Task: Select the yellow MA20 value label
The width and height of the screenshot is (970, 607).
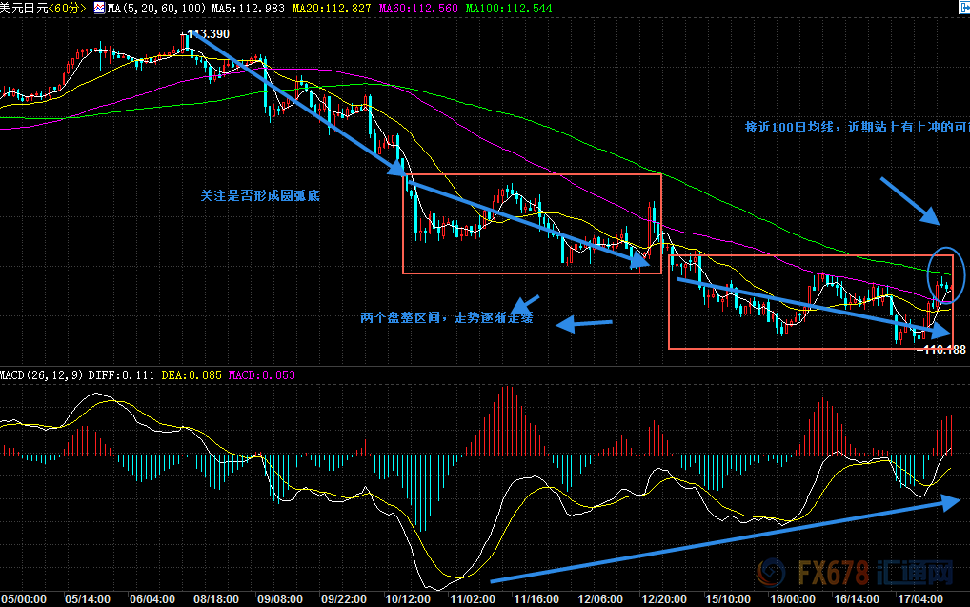Action: click(x=327, y=8)
